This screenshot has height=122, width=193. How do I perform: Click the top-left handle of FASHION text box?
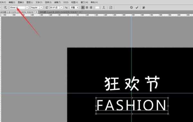96,98
